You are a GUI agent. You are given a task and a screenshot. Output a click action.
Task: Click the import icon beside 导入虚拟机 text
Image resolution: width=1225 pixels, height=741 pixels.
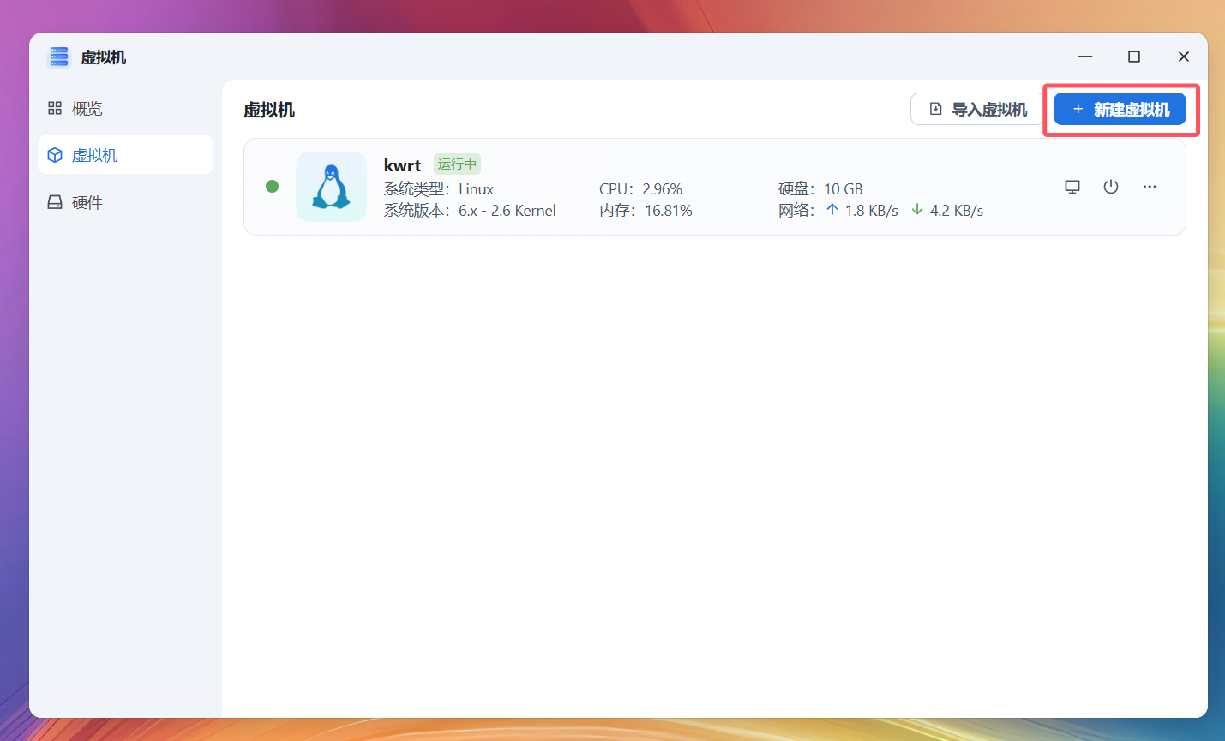tap(934, 109)
